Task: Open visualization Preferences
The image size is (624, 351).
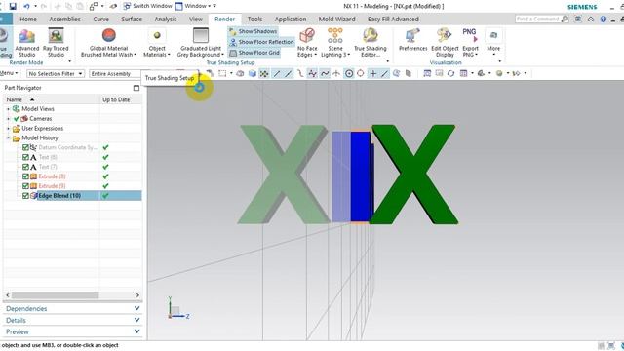Action: 412,40
